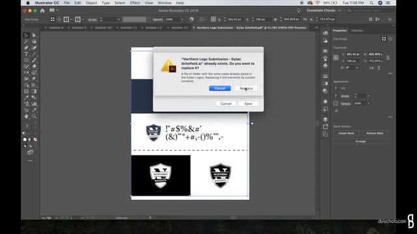This screenshot has width=417, height=234.
Task: Select the Eyedropper tool
Action: coord(26,97)
